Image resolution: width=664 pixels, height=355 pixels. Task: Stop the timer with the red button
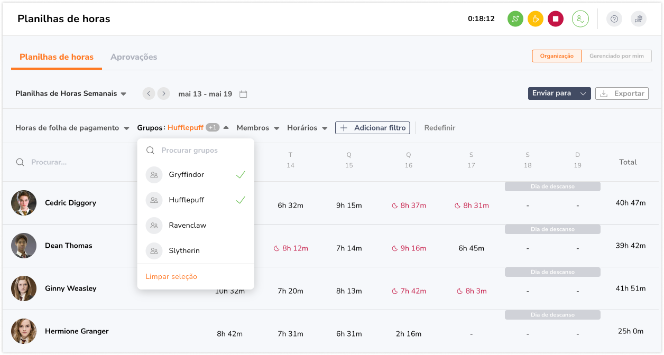tap(555, 19)
